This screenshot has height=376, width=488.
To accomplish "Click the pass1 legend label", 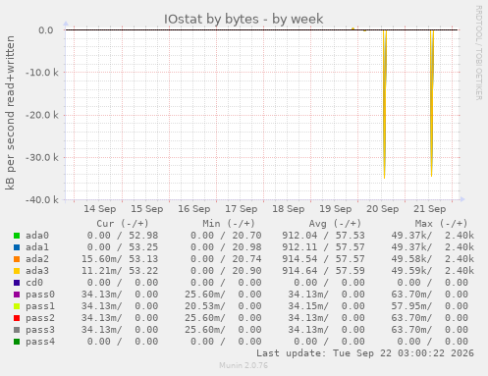I will pos(40,306).
